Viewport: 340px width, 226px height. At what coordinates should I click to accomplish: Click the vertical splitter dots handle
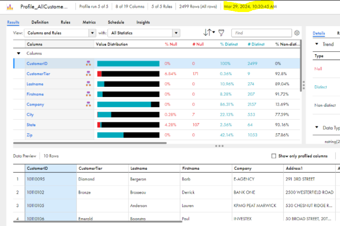tap(304, 85)
